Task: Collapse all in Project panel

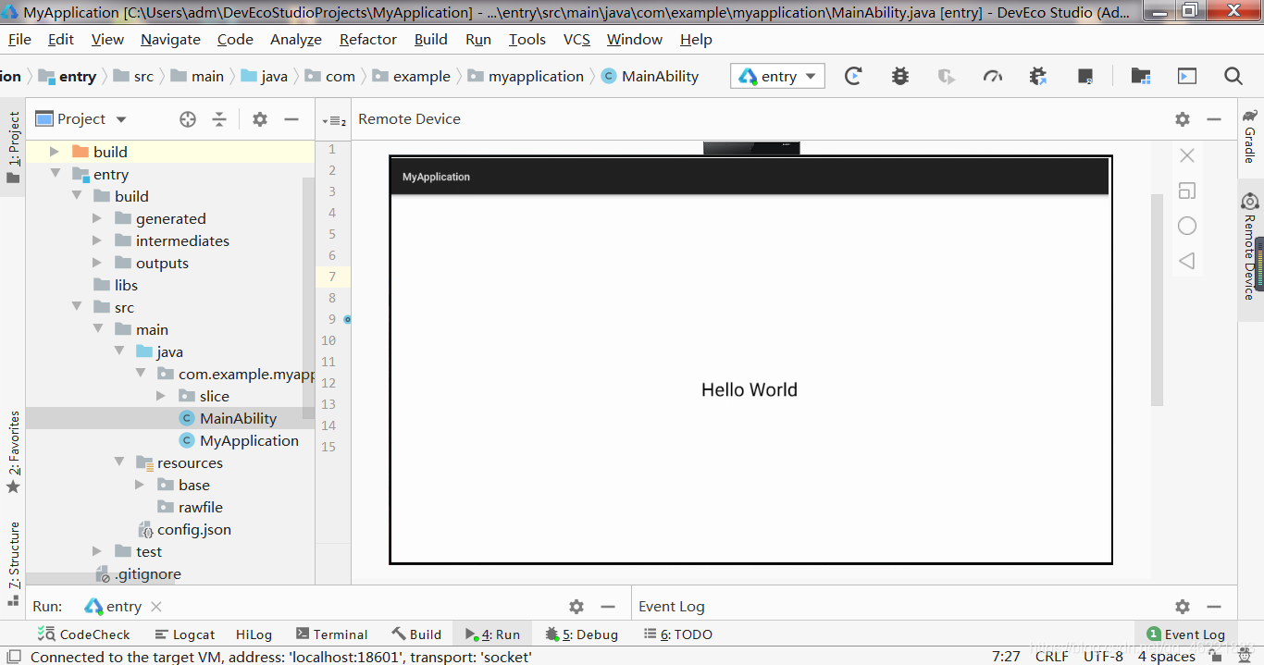Action: pos(219,119)
